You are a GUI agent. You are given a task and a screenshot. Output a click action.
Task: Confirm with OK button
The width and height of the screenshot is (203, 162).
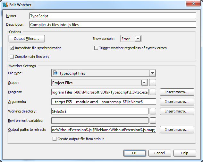135,153
